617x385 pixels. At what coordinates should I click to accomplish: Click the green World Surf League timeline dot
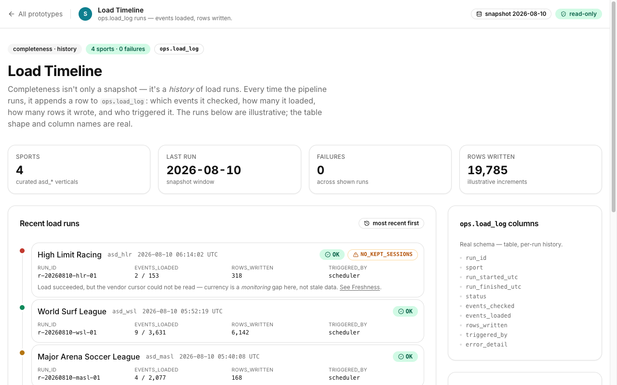tap(22, 308)
